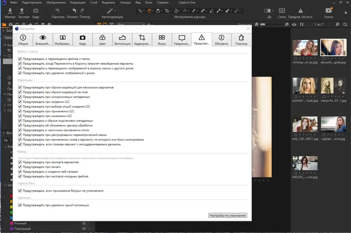The image size is (351, 233).
Task: Open the Экспозиция preferences tab
Action: click(x=122, y=40)
